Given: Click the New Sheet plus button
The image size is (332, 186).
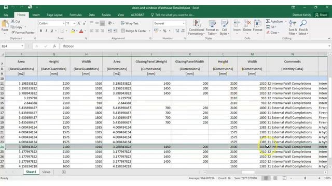Looking at the screenshot, I should click(63, 172).
